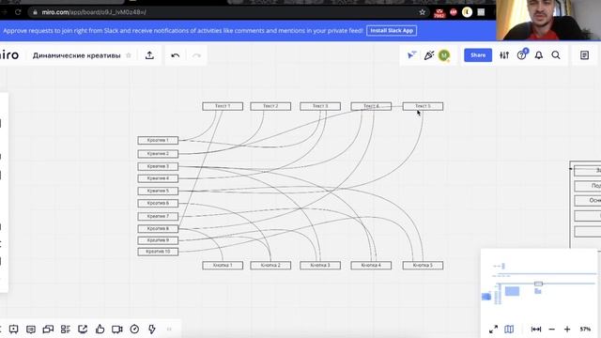Screen dimensions: 601x338
Task: Fit board to screen icon
Action: [536, 330]
